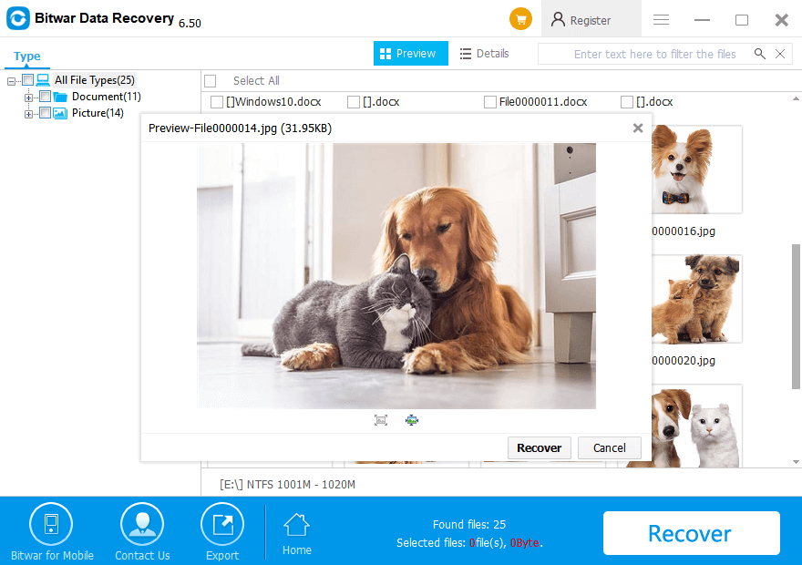Click the actual-size image icon under preview
Image resolution: width=802 pixels, height=565 pixels.
coord(381,420)
